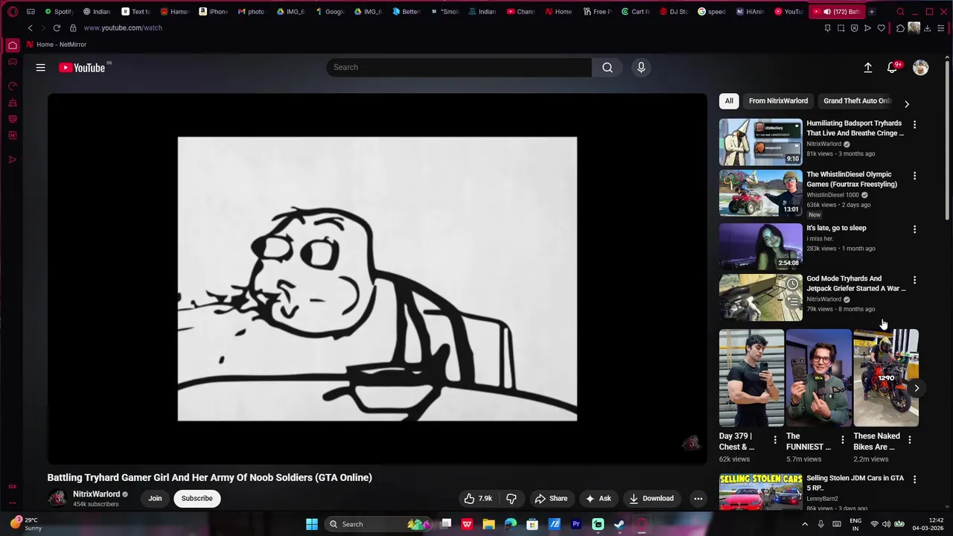Switch to the DJ Stu tab
The height and width of the screenshot is (536, 953).
coord(675,12)
